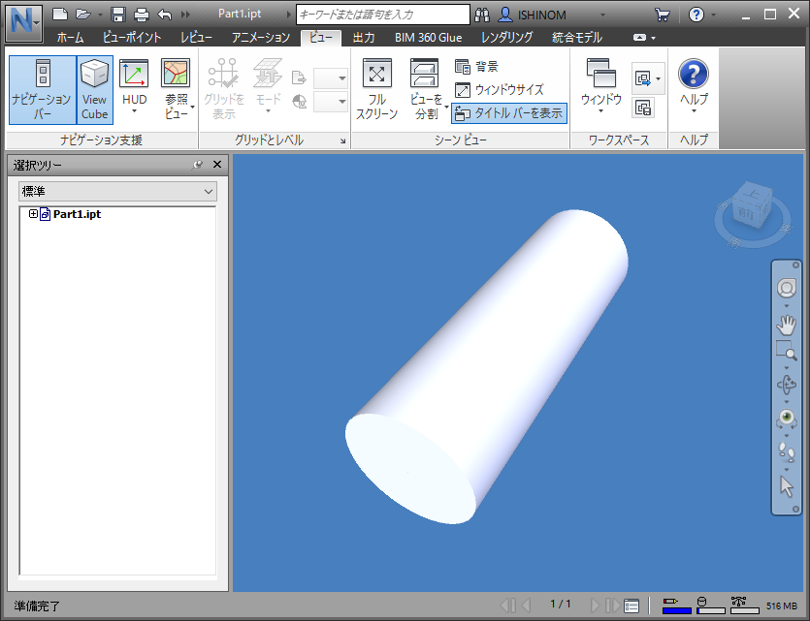Screen dimensions: 810x621
Task: Choose the Look Around eye tool
Action: click(786, 418)
